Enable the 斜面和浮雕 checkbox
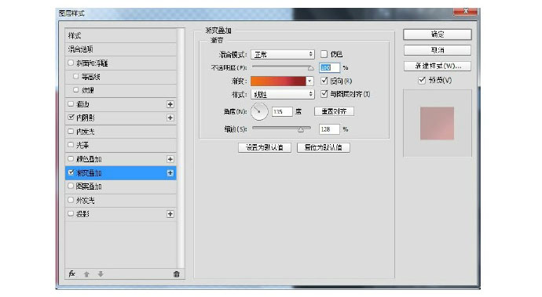Viewport: 542px width, 297px height. tap(71, 63)
